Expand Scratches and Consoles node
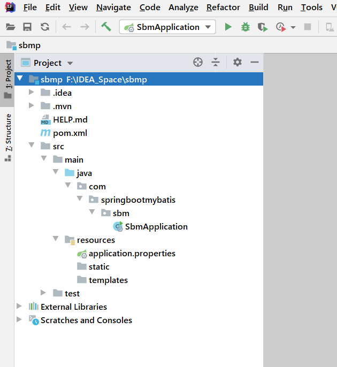This screenshot has height=367, width=337. (x=19, y=319)
